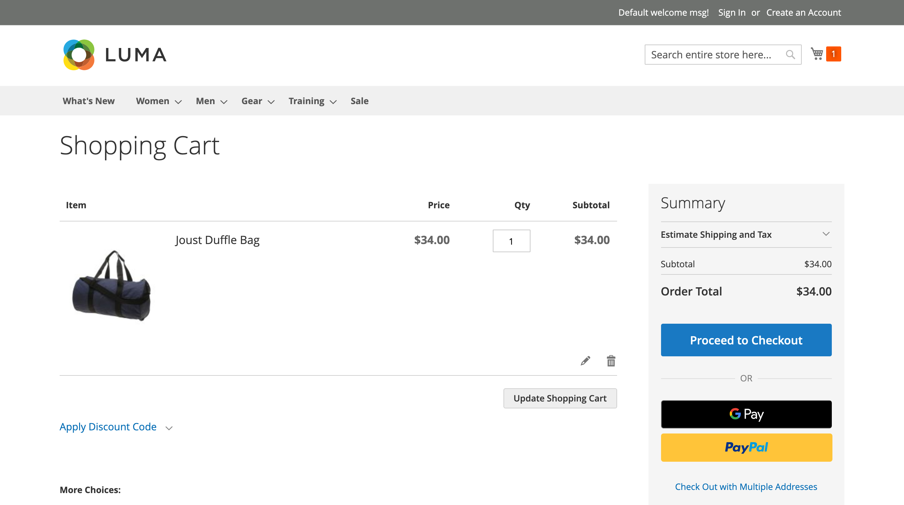
Task: Click the Summary Subtotal $34.00 value
Action: point(818,264)
